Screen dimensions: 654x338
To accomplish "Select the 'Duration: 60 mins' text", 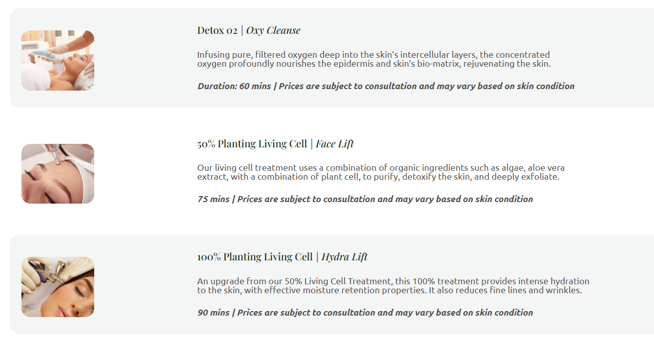I will 234,86.
